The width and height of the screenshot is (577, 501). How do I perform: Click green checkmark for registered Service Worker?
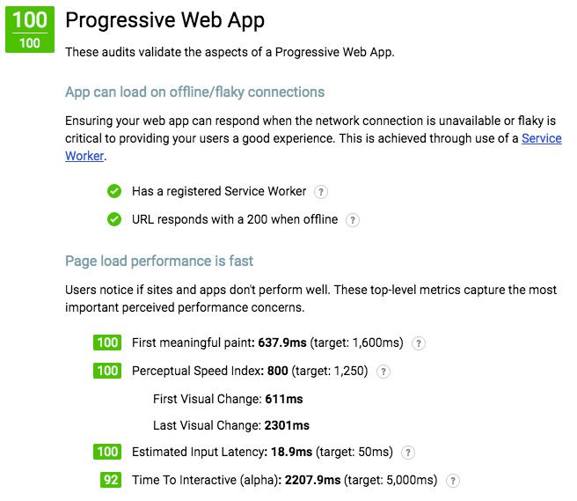coord(114,191)
